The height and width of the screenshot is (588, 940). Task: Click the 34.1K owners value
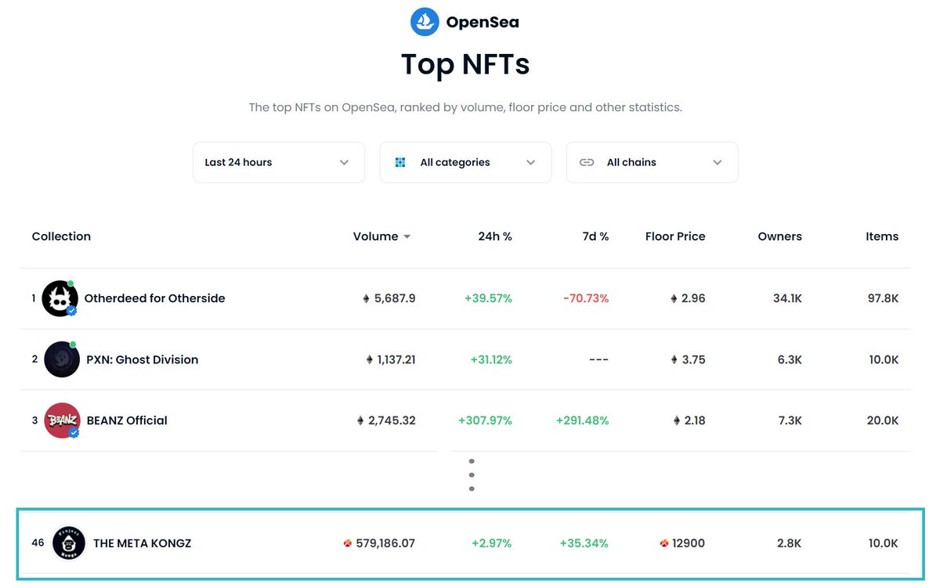(x=786, y=298)
